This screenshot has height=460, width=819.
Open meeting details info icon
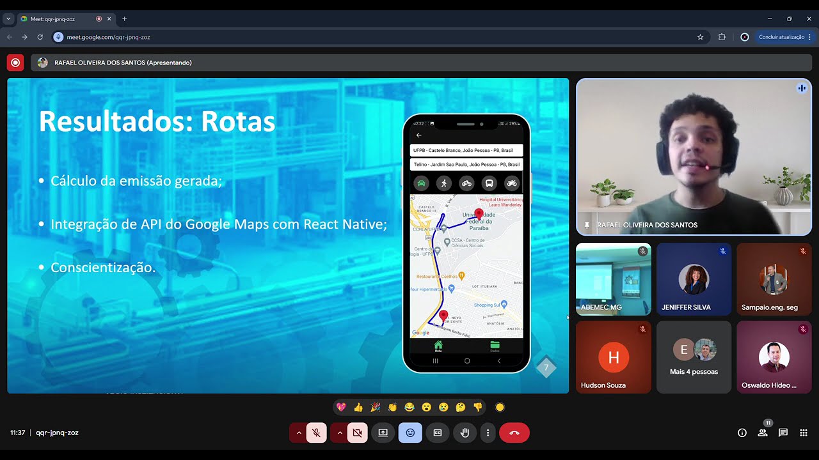click(x=742, y=433)
